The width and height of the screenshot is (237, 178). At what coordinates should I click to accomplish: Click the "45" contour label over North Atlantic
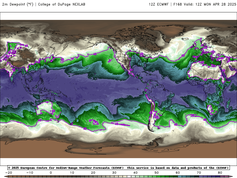[x=183, y=55]
